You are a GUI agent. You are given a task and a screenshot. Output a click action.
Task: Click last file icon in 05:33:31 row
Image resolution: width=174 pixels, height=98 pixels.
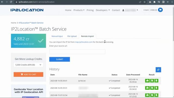pos(156,88)
